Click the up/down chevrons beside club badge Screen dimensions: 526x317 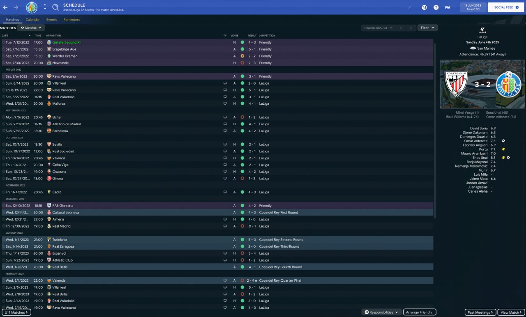pyautogui.click(x=45, y=7)
